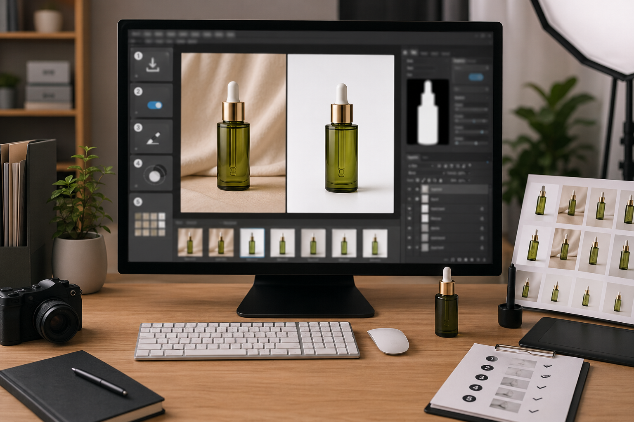Hide the top selected layer using its eye toggle
The width and height of the screenshot is (634, 422).
409,189
